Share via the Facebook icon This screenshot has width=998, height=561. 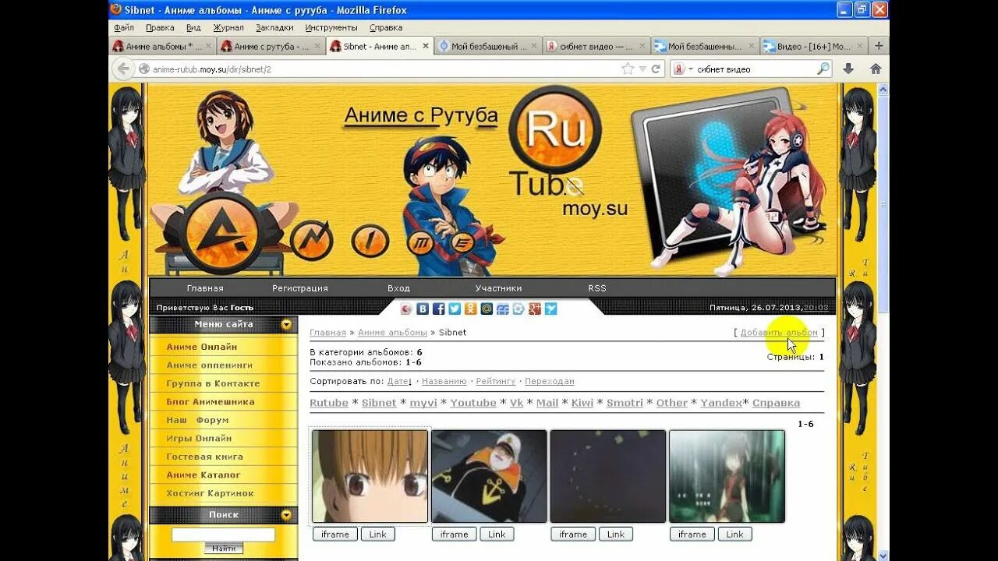(439, 309)
